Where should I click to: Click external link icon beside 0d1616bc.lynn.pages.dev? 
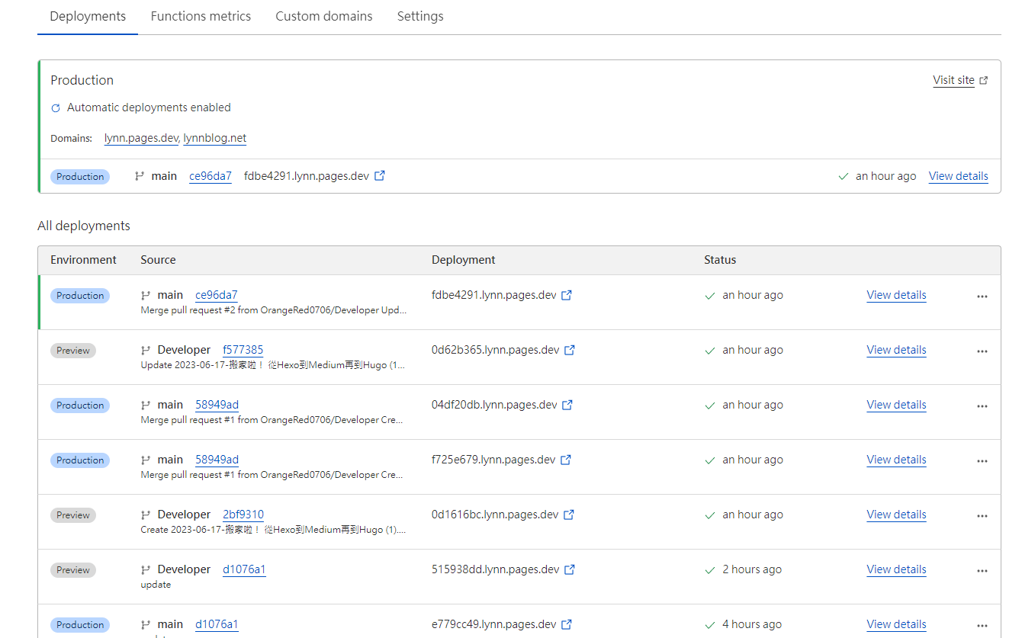[569, 515]
